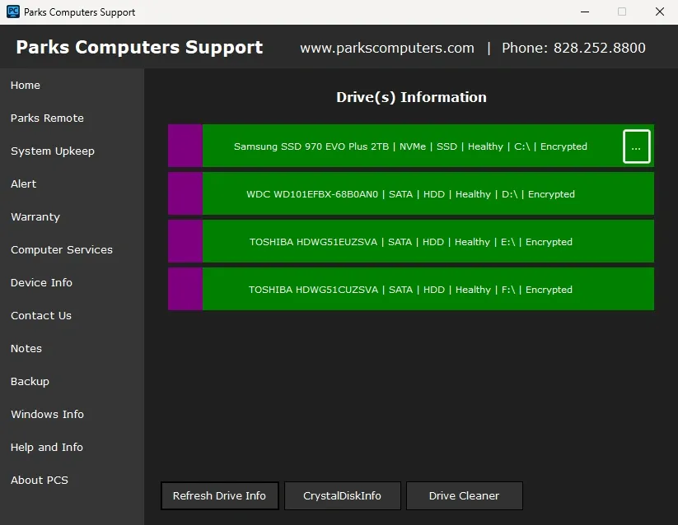Click the Drive(s) Information heading
678x525 pixels.
(411, 97)
